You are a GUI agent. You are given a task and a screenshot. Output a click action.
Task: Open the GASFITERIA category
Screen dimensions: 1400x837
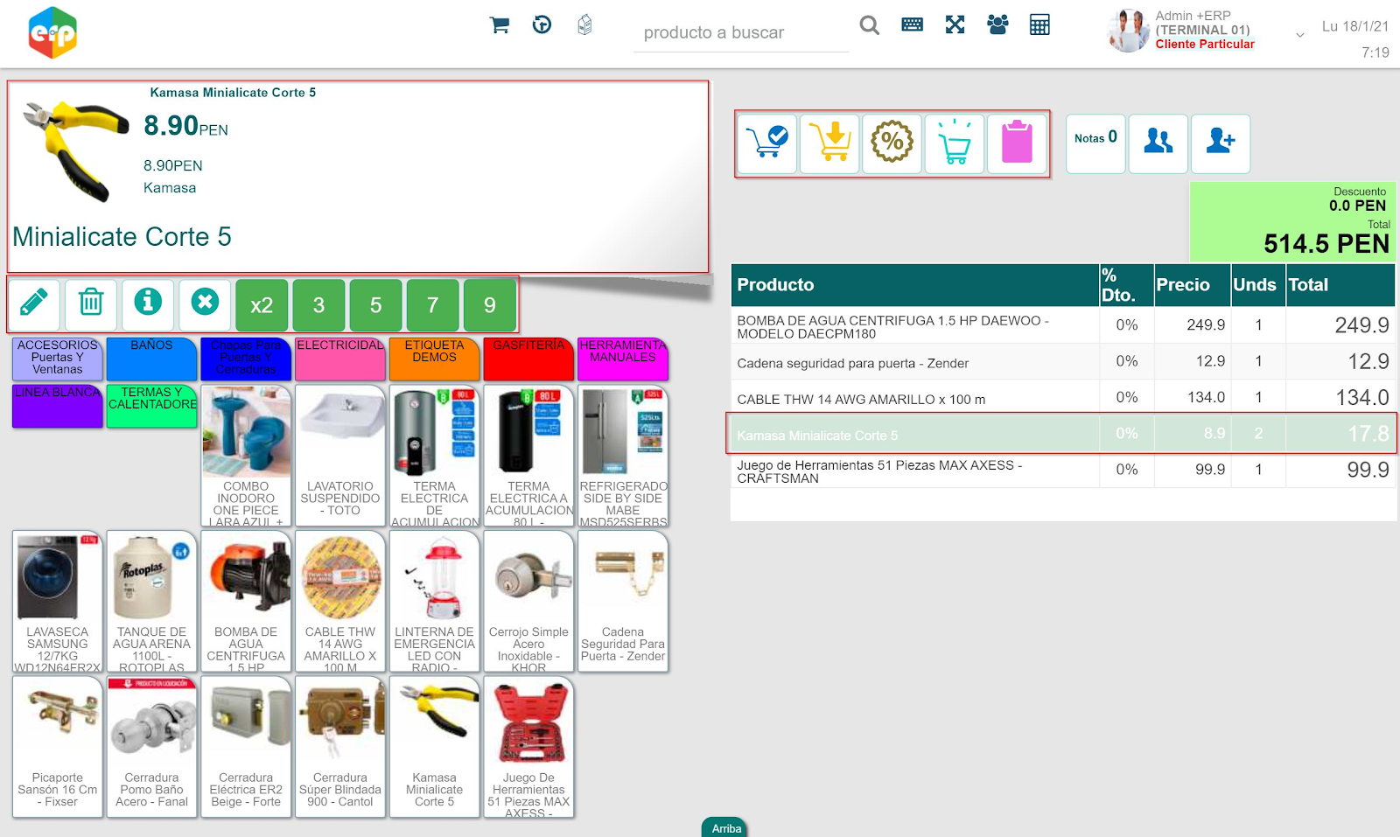click(528, 359)
